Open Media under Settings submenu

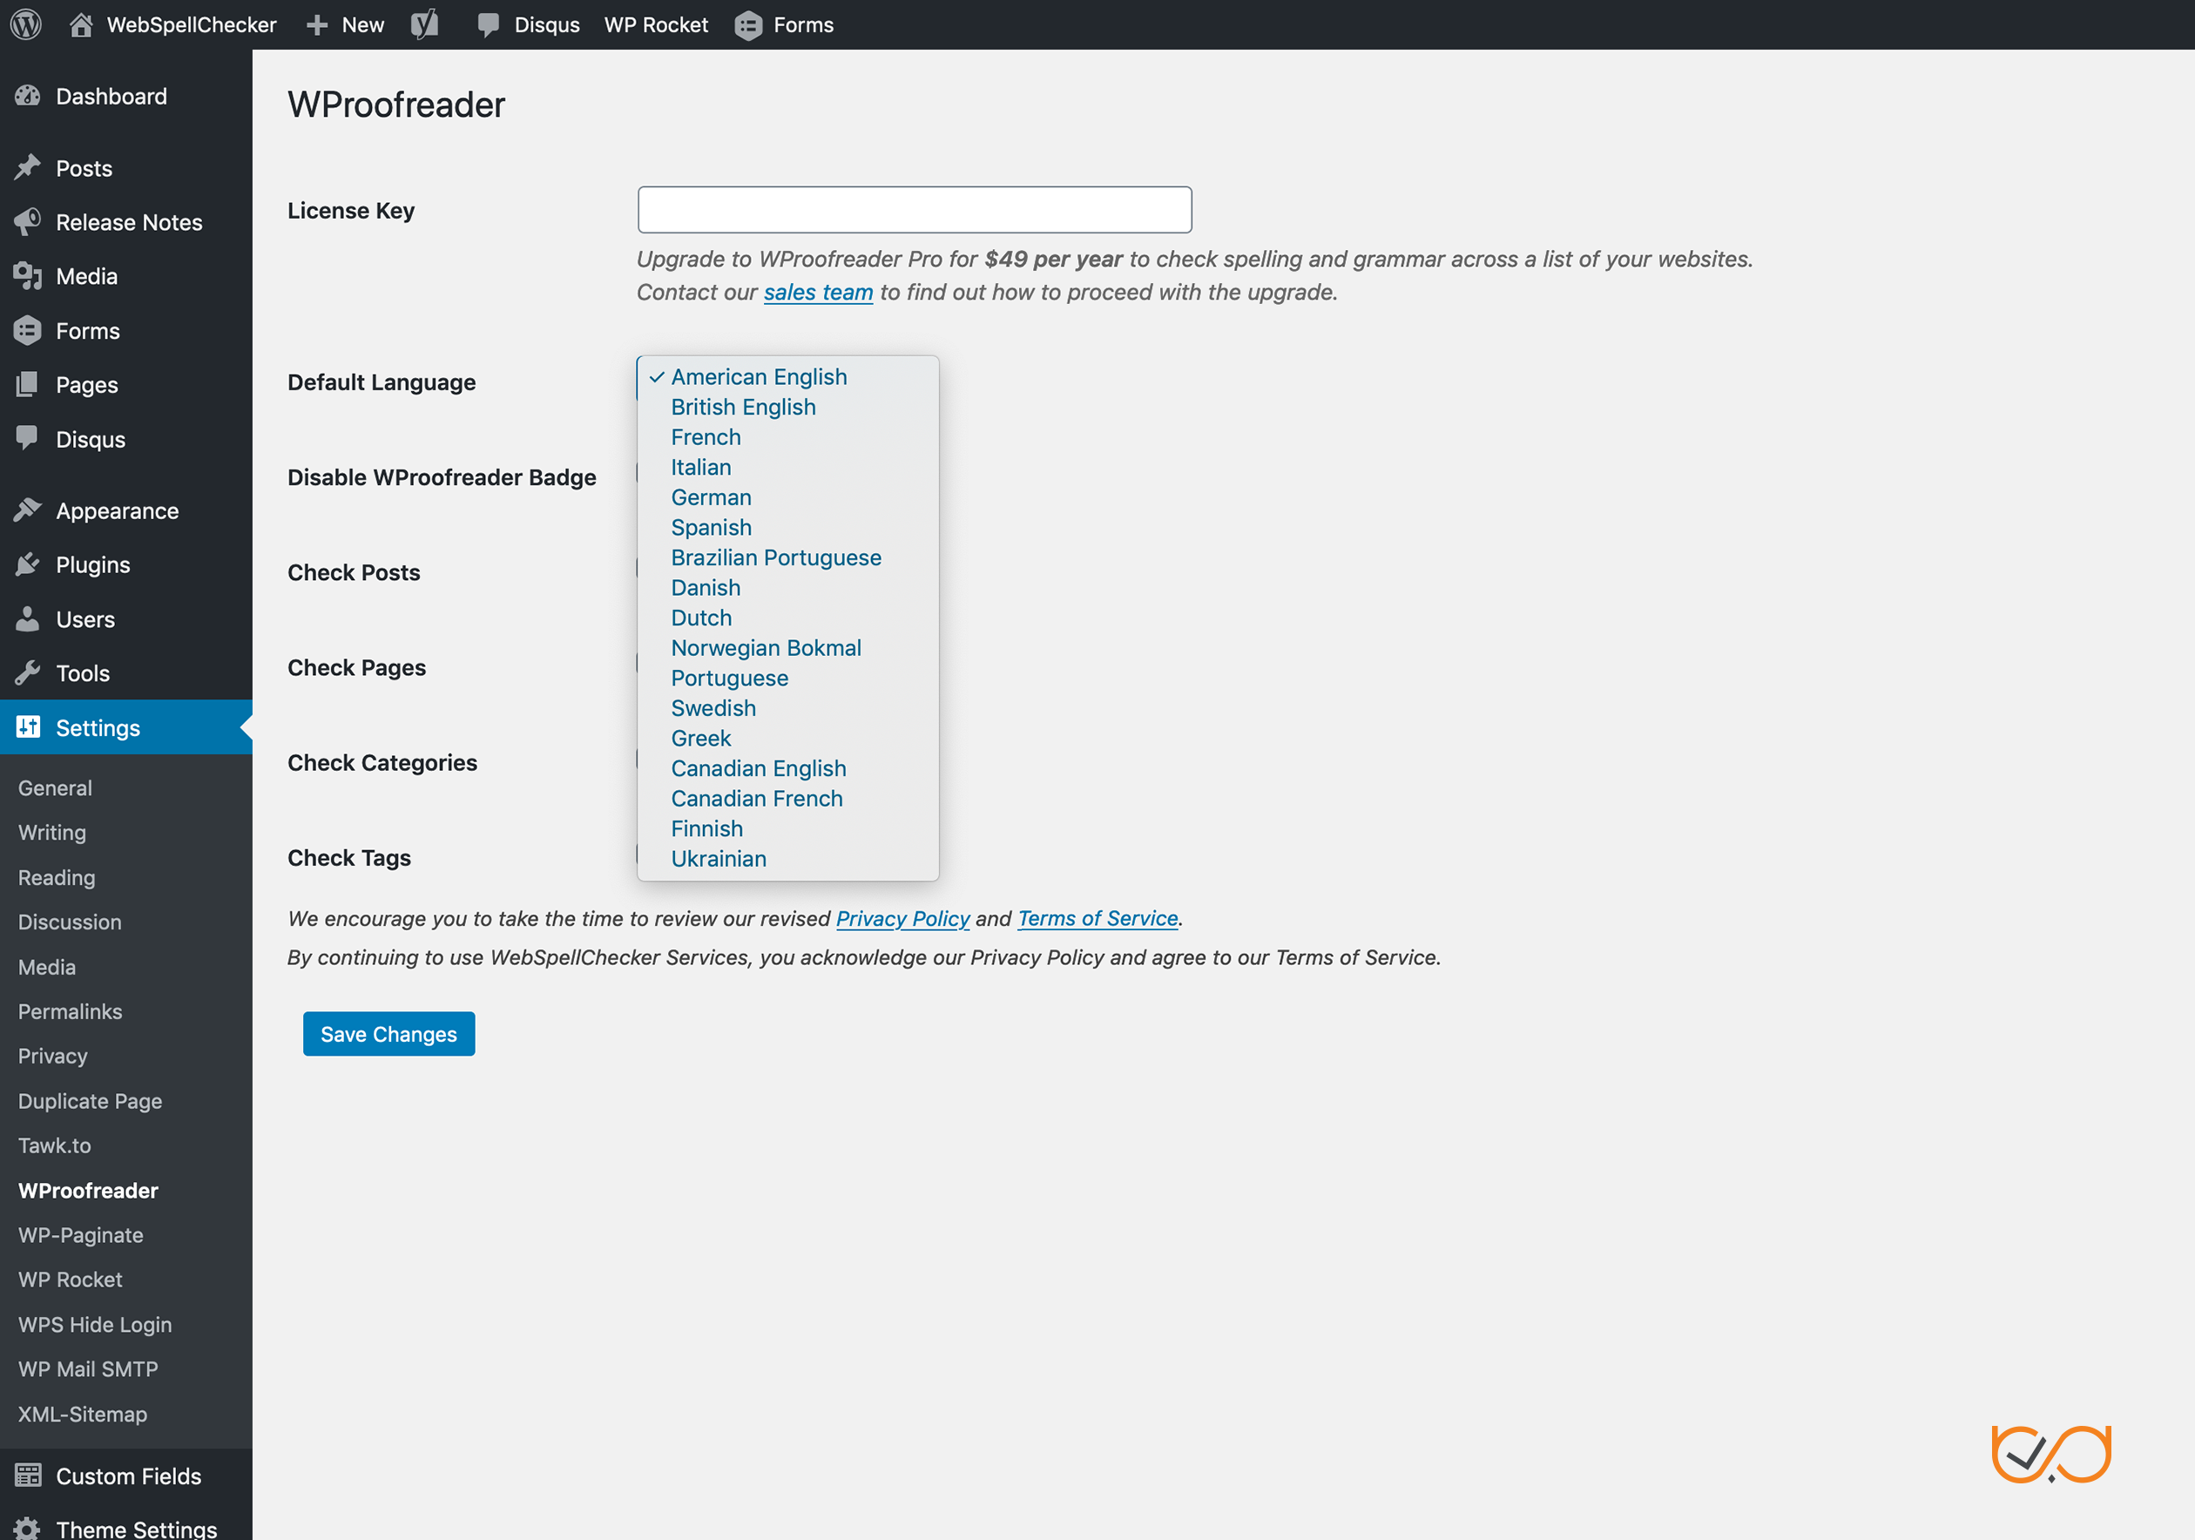(x=47, y=967)
